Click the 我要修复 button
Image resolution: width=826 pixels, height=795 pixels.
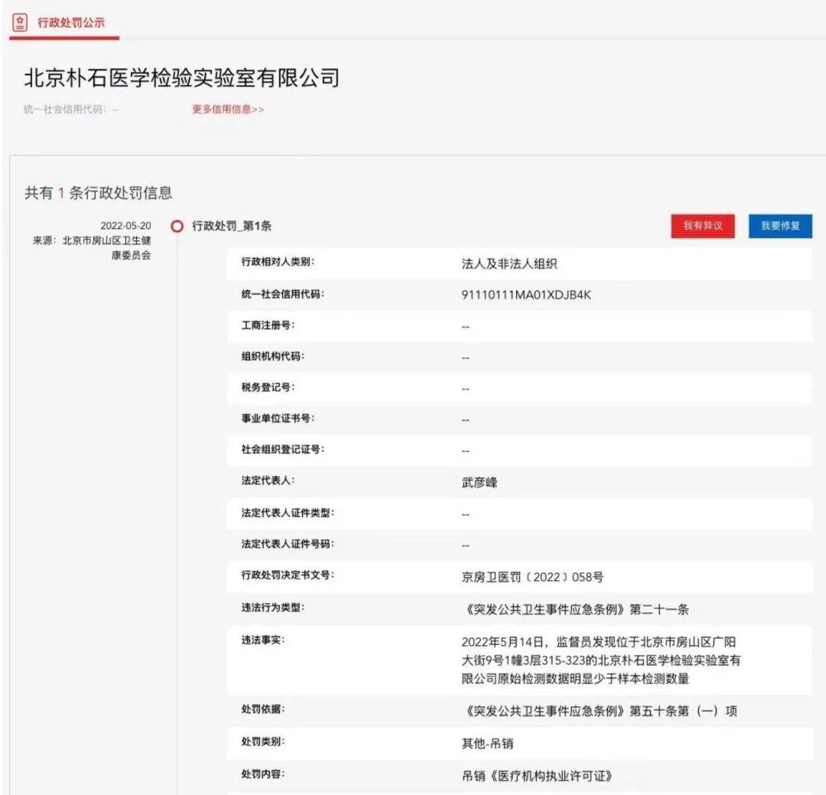point(780,226)
